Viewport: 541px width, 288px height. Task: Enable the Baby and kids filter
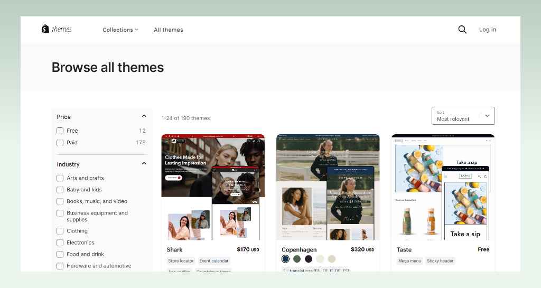(x=60, y=190)
